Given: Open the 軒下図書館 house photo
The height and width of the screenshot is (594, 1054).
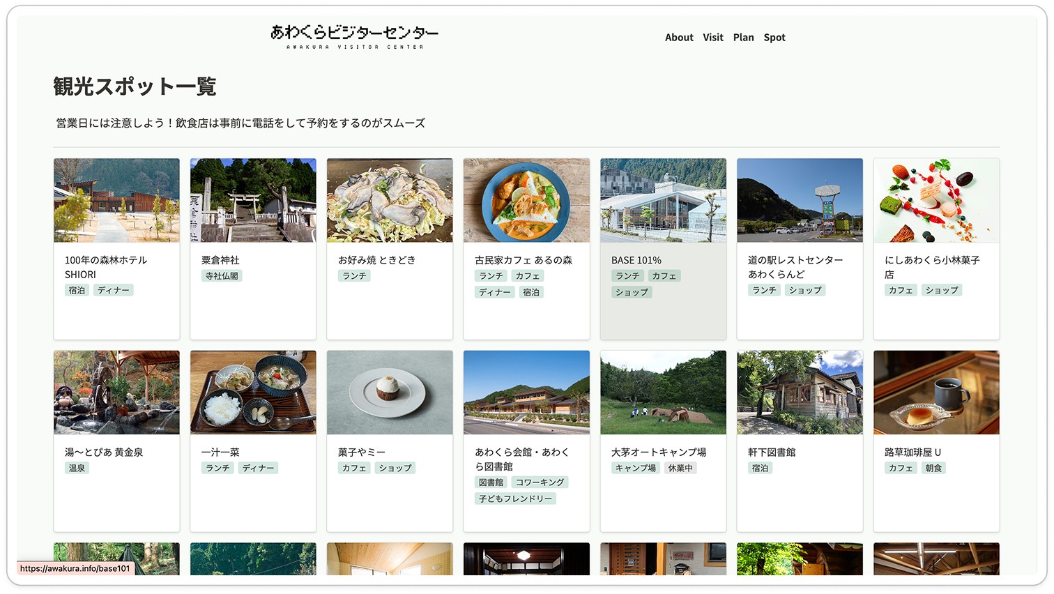Looking at the screenshot, I should (x=800, y=393).
